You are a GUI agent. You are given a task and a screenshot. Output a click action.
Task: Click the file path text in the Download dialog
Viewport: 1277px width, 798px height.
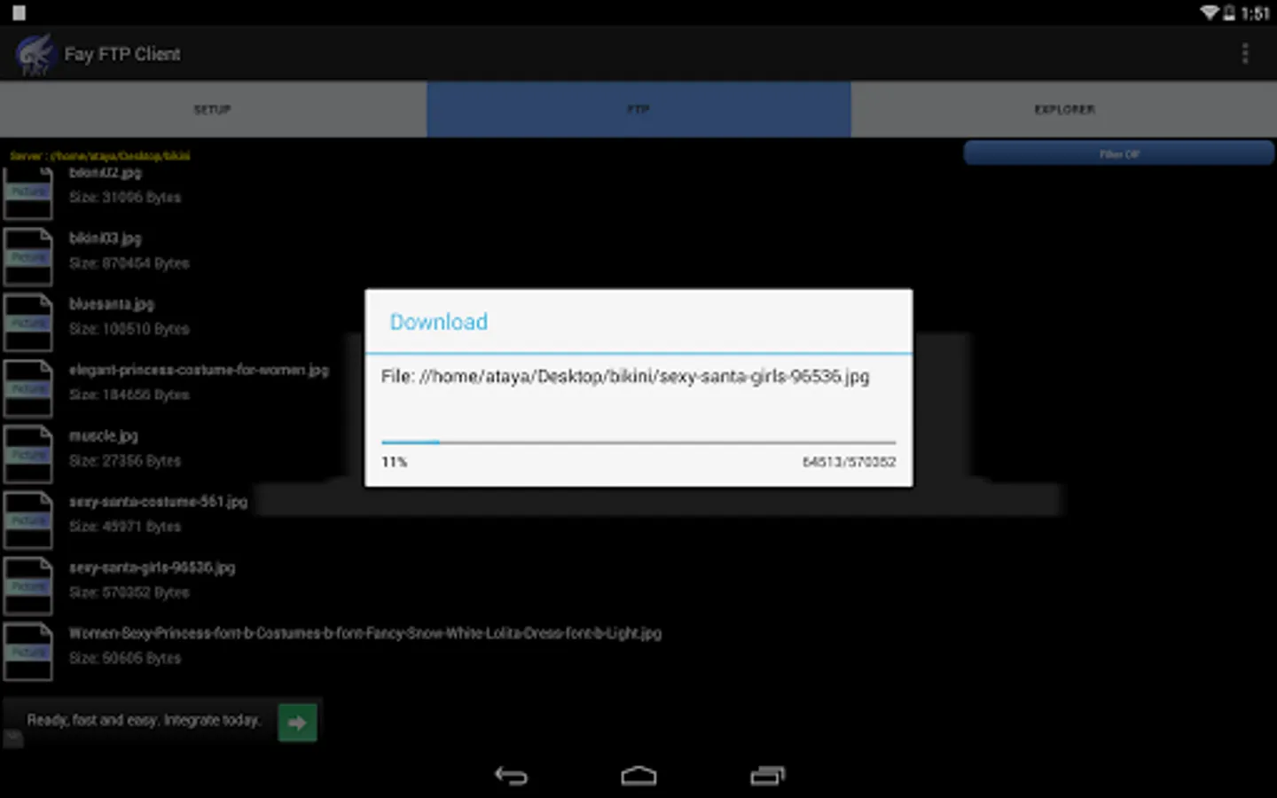625,377
